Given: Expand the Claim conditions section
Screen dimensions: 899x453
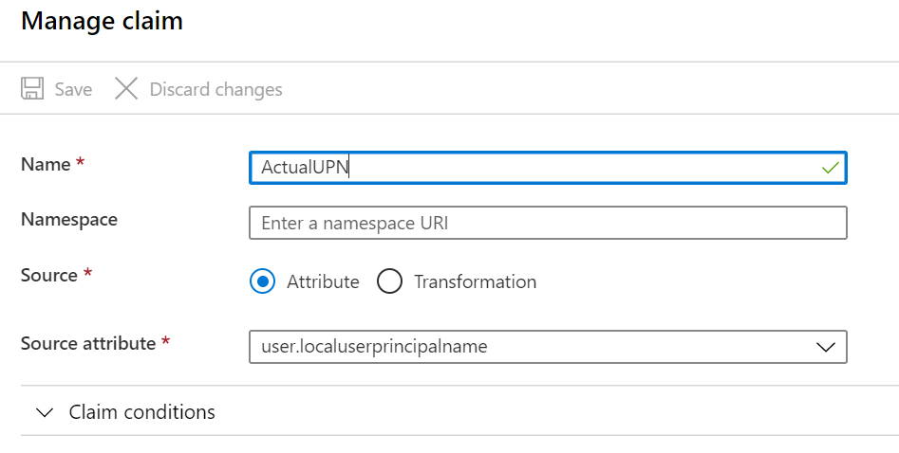Looking at the screenshot, I should [x=459, y=411].
